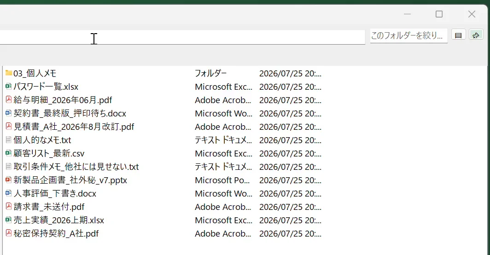The image size is (490, 255).
Task: Click the 03_個人メモ folder icon
Action: 9,73
